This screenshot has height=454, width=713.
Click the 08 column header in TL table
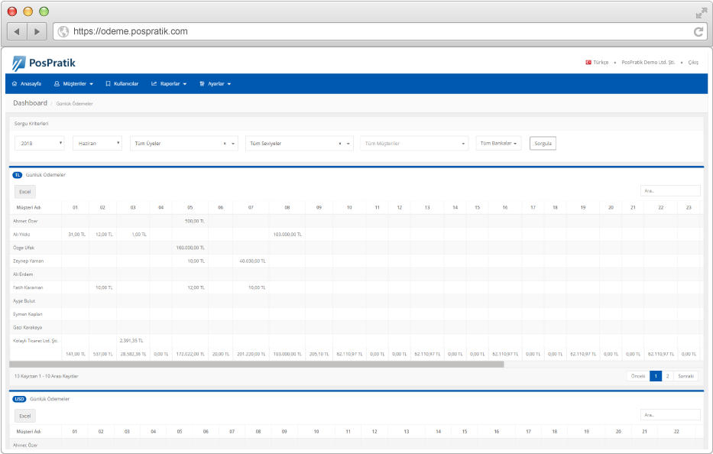coord(287,207)
